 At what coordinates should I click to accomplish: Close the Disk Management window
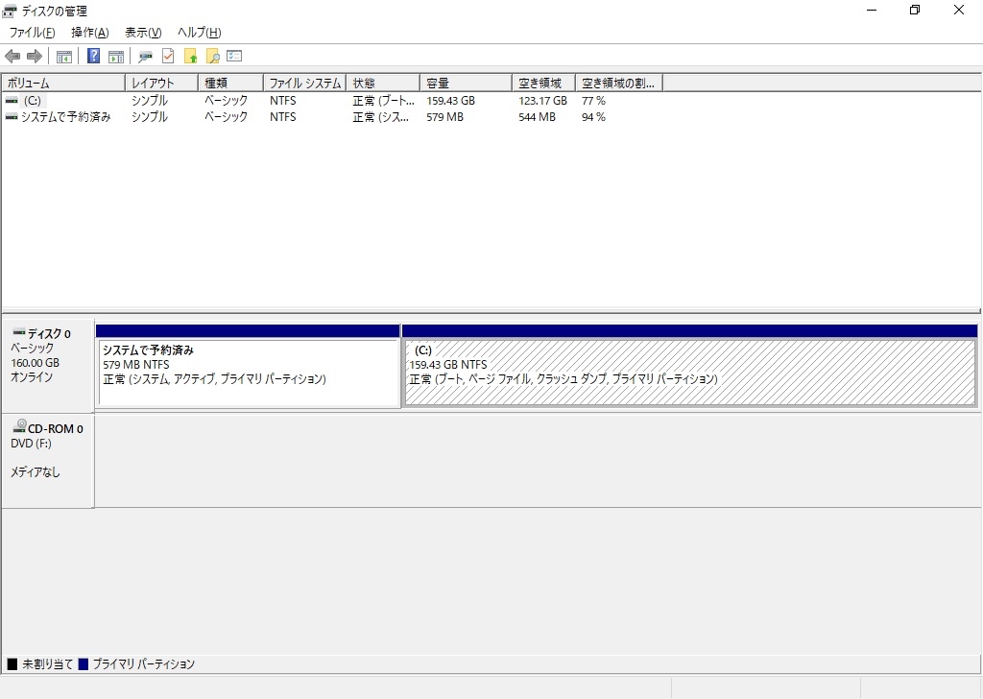pos(959,10)
